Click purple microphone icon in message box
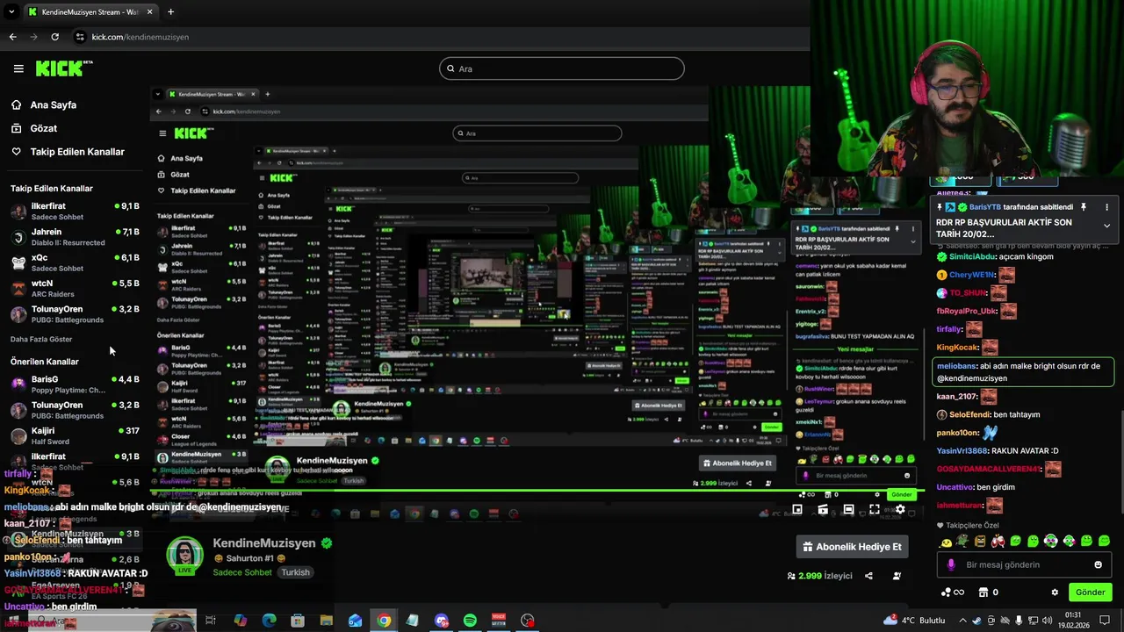Image resolution: width=1124 pixels, height=632 pixels. point(950,564)
